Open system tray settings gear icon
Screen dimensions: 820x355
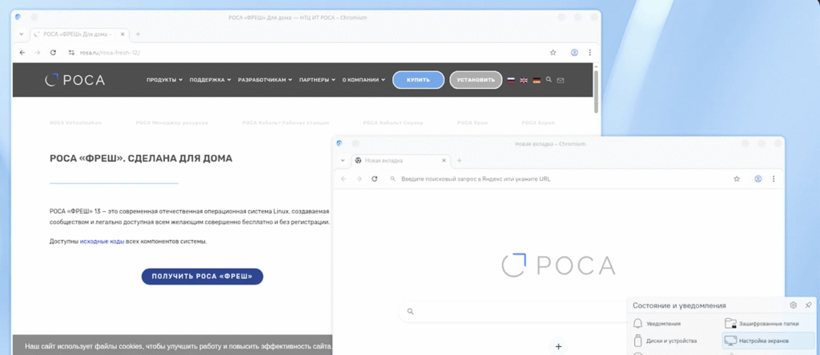pos(793,305)
